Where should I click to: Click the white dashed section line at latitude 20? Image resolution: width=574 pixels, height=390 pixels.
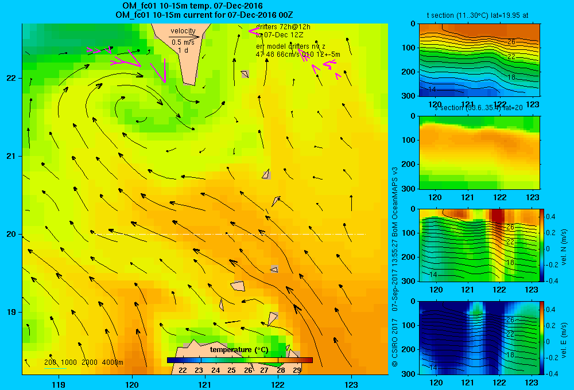click(x=230, y=234)
